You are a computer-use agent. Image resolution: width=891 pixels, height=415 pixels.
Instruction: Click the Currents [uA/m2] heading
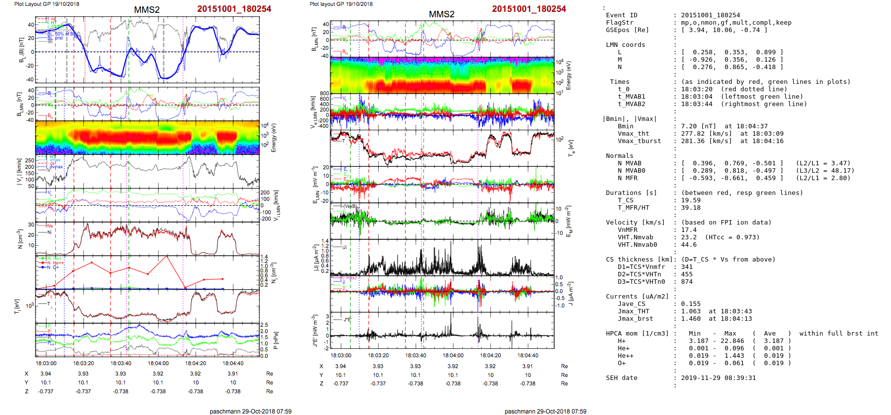(x=637, y=297)
